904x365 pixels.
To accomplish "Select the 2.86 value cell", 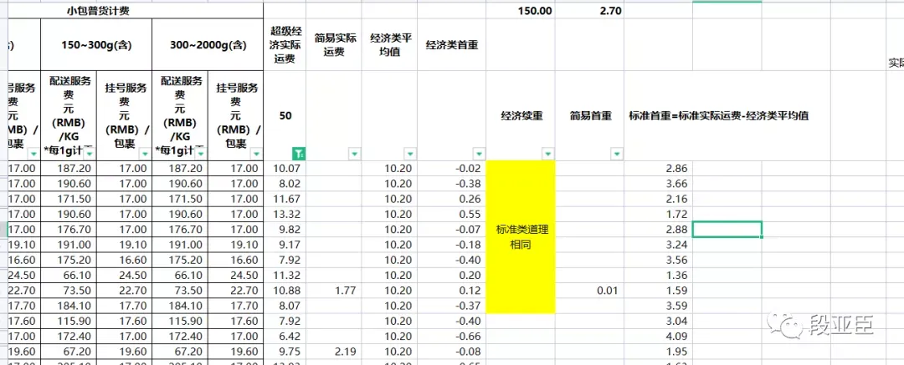I will [x=659, y=168].
